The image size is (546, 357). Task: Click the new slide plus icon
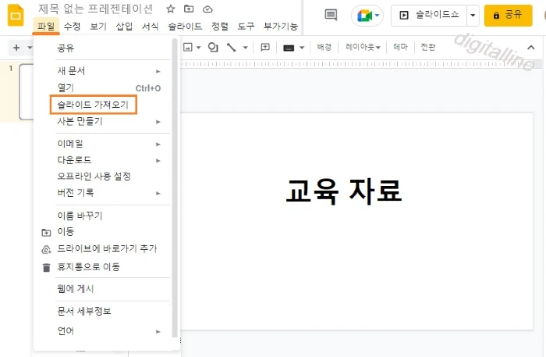(16, 48)
